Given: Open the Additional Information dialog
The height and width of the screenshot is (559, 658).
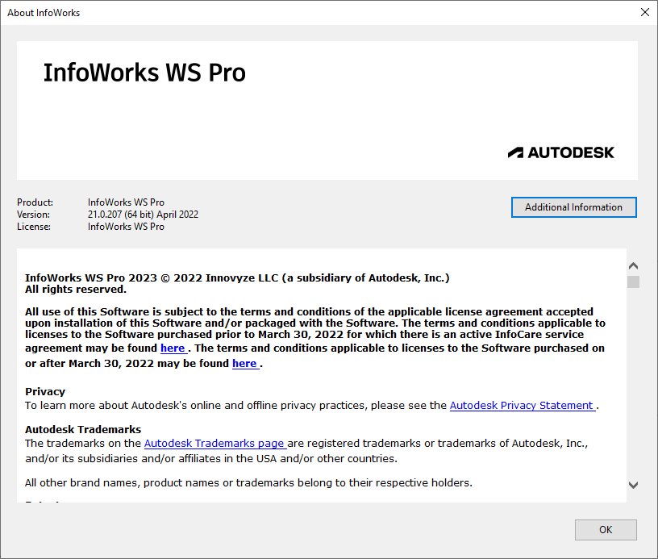Looking at the screenshot, I should click(x=573, y=207).
